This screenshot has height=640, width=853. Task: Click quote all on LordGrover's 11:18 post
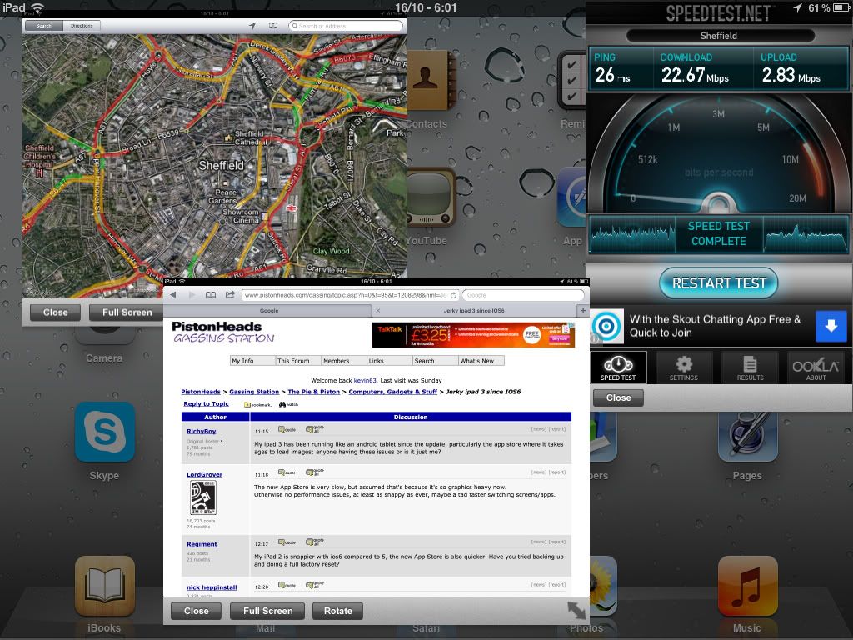[x=314, y=472]
